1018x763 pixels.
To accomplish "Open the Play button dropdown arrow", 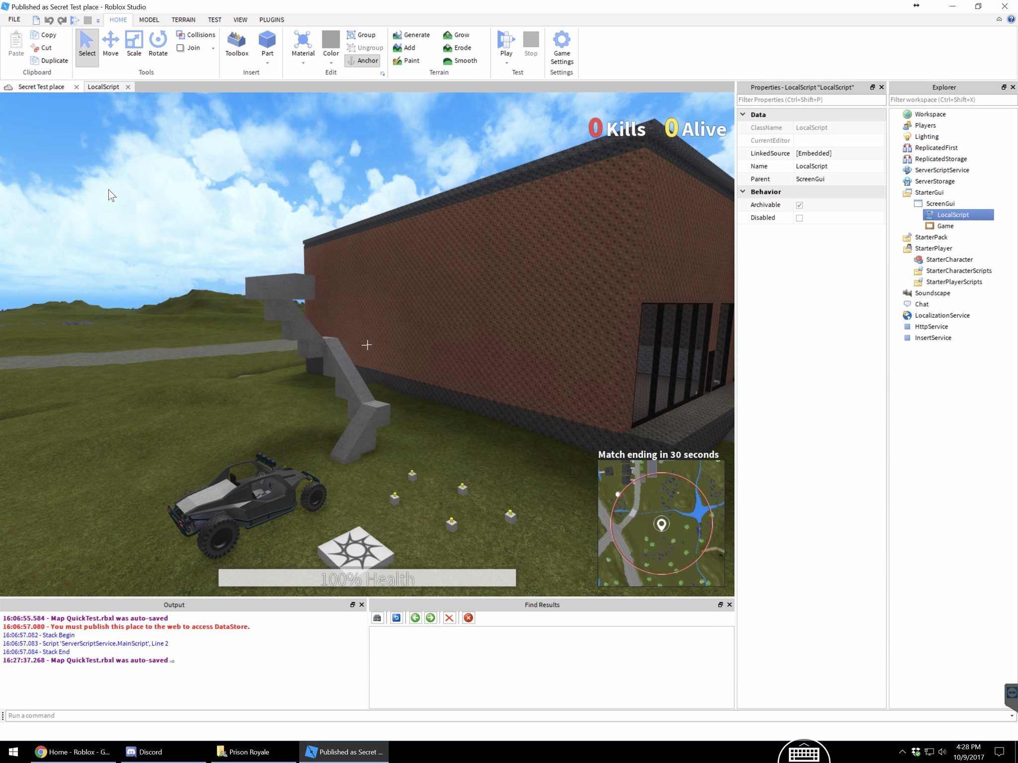I will point(506,63).
